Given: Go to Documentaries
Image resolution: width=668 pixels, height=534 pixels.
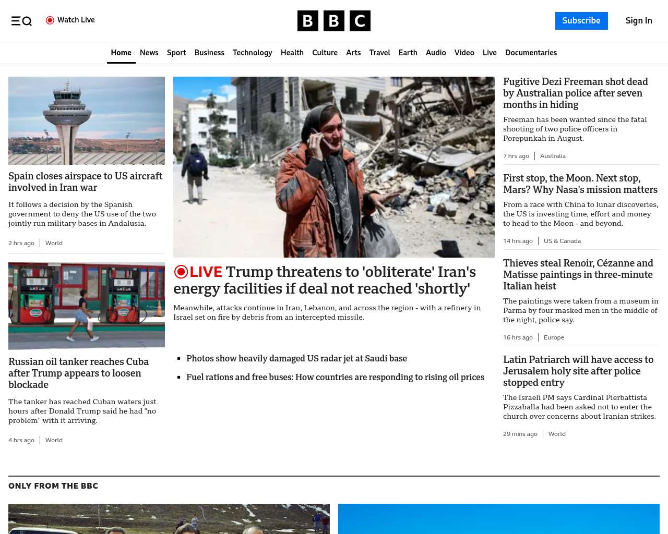Looking at the screenshot, I should pos(531,53).
